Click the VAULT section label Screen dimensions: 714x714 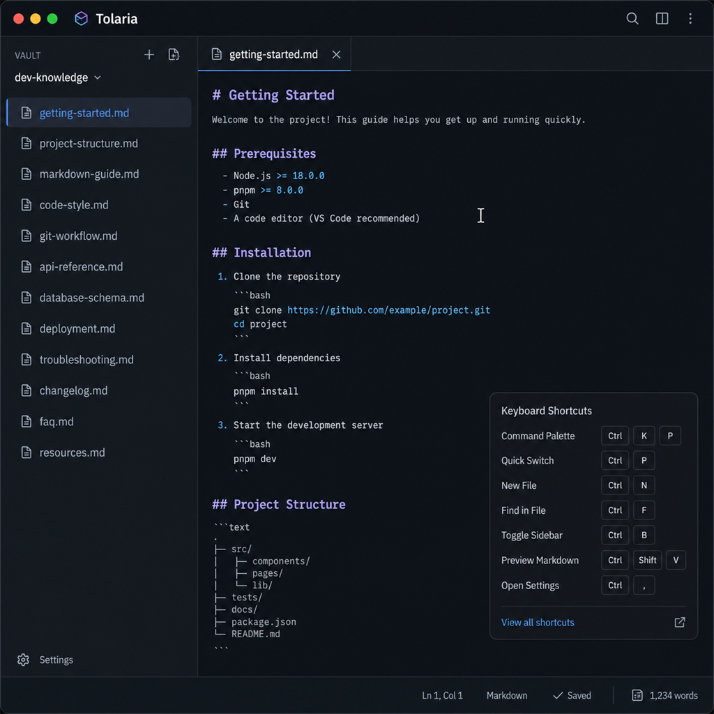pyautogui.click(x=28, y=56)
